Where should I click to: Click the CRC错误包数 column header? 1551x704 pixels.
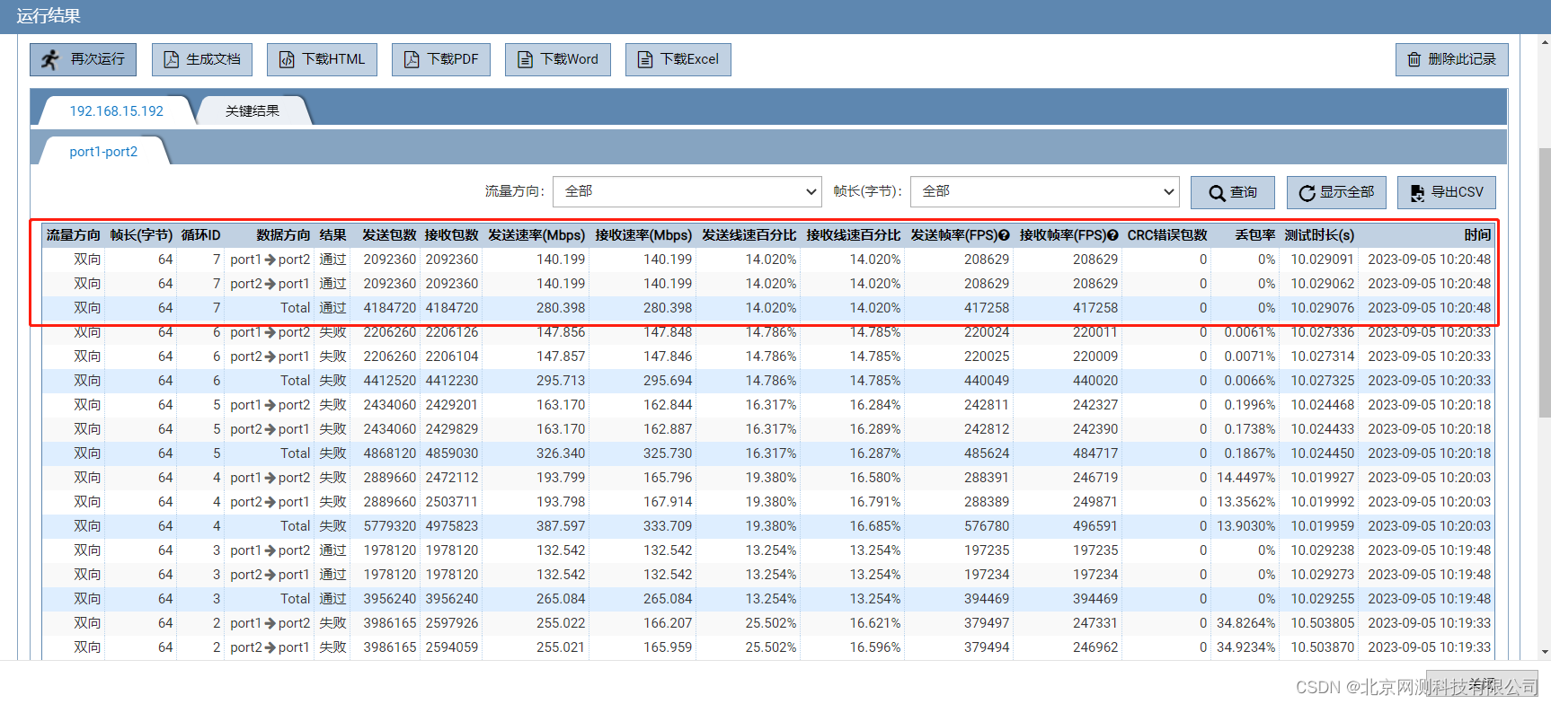pyautogui.click(x=1167, y=235)
